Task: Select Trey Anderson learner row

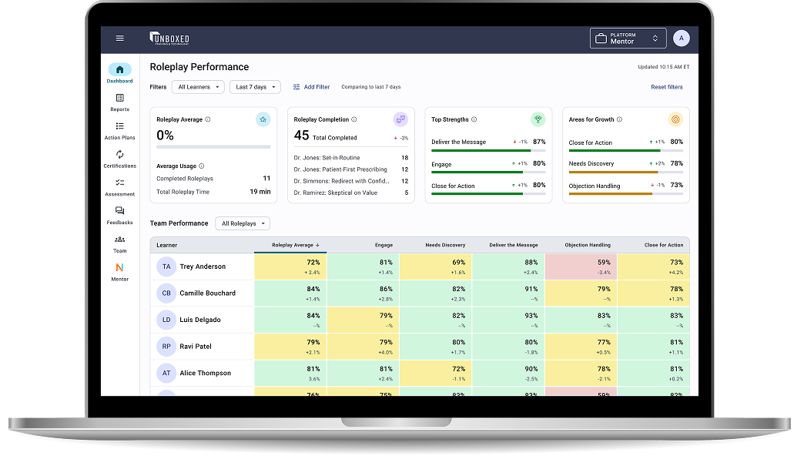Action: pyautogui.click(x=203, y=267)
